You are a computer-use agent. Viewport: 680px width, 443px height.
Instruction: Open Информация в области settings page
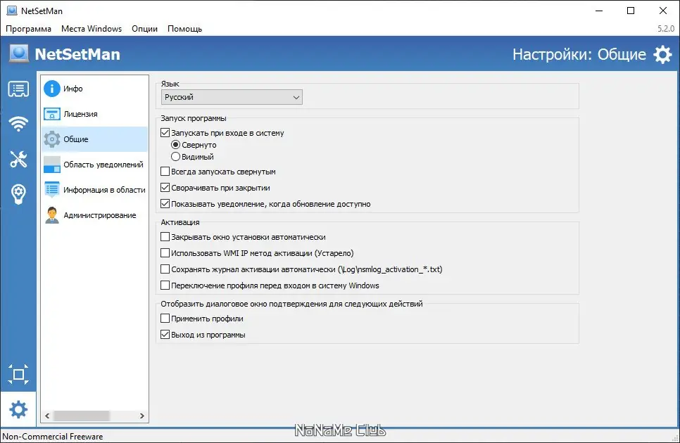pyautogui.click(x=94, y=190)
